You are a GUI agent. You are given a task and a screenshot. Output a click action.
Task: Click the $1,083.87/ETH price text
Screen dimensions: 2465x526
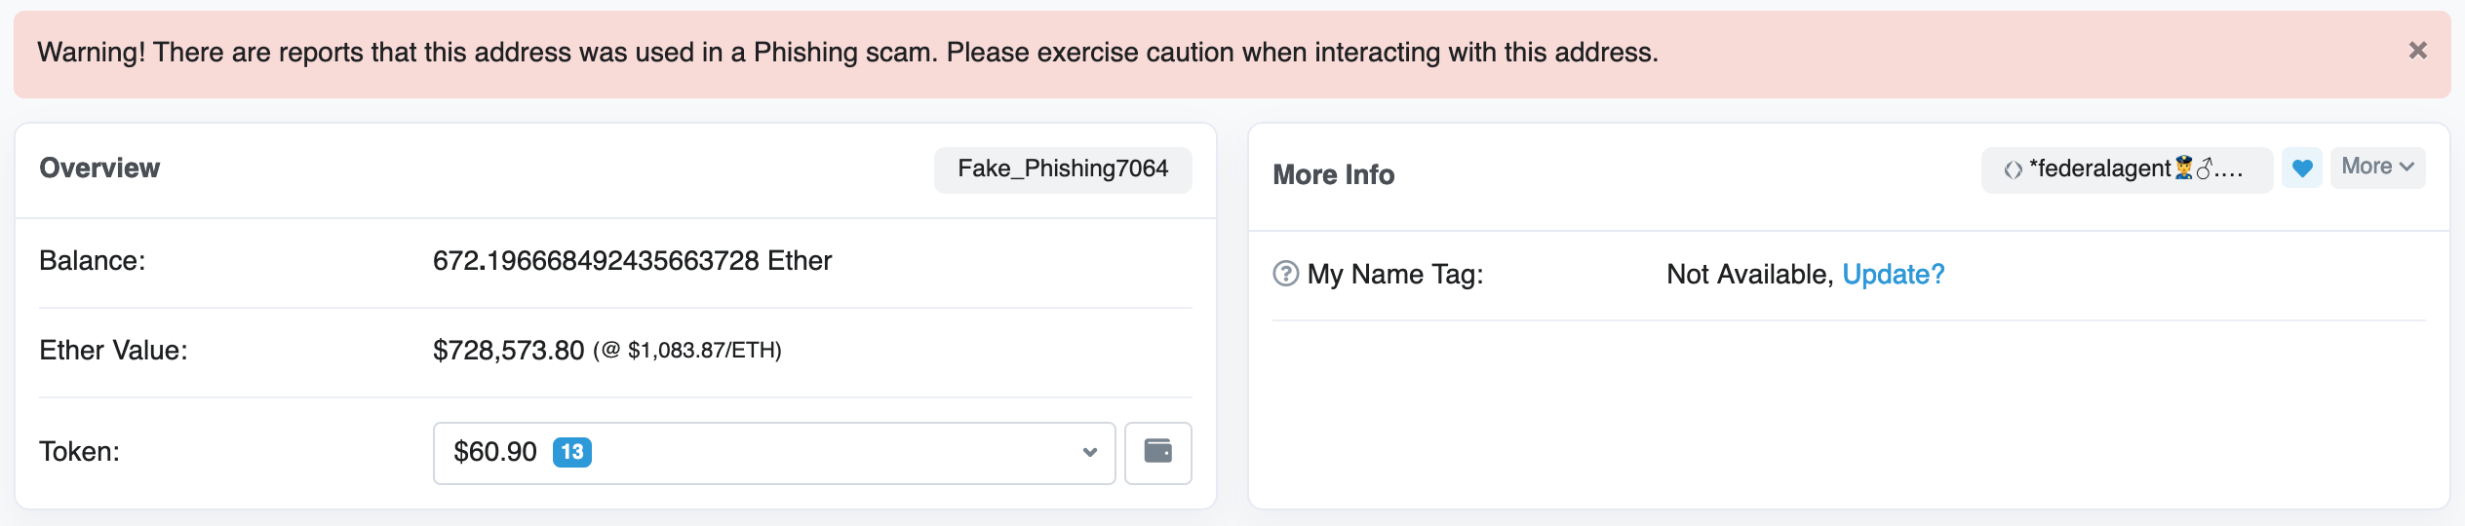pos(704,351)
